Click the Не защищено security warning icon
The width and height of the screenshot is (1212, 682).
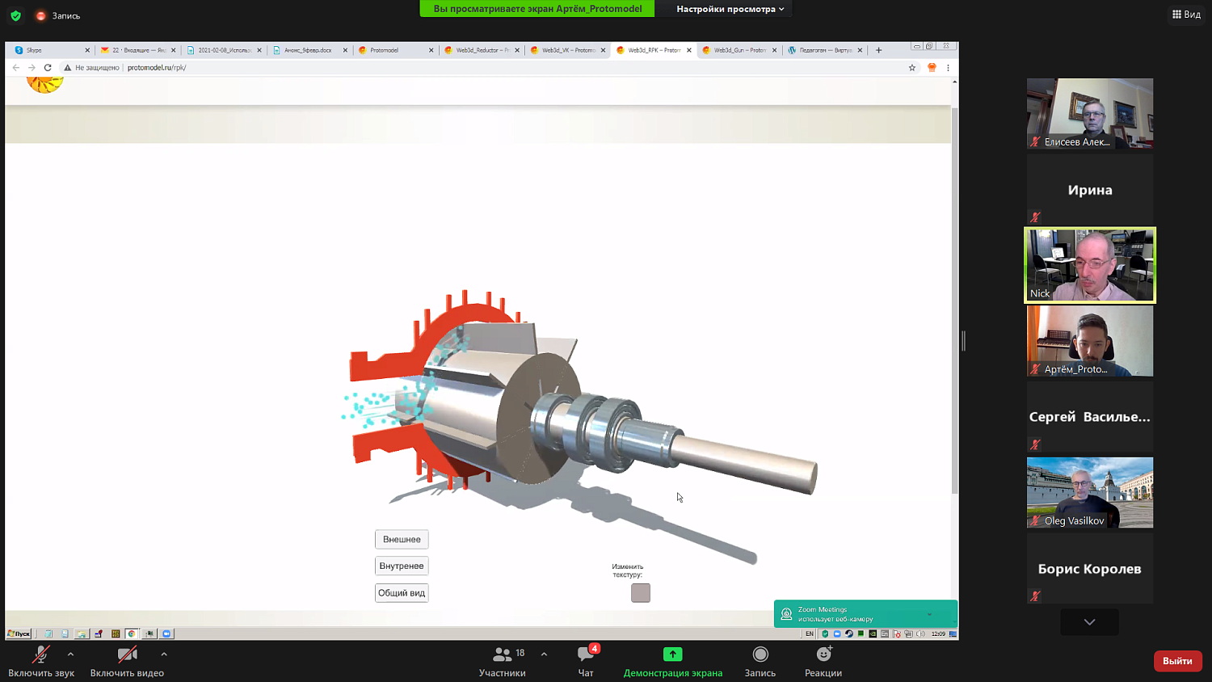(68, 68)
